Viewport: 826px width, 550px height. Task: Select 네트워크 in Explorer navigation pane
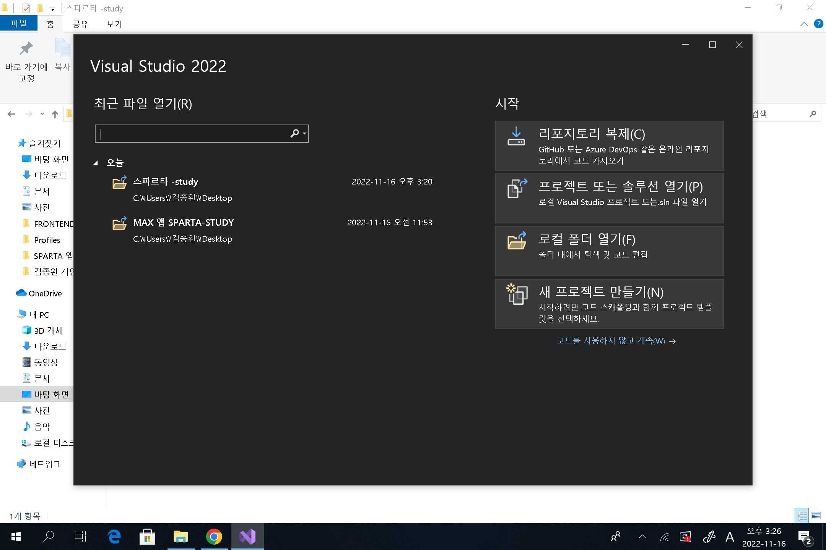coord(44,464)
